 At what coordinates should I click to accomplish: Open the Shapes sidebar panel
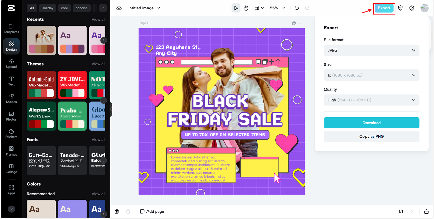point(11,99)
